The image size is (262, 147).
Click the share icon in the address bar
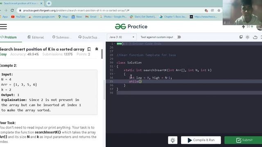click(x=212, y=10)
